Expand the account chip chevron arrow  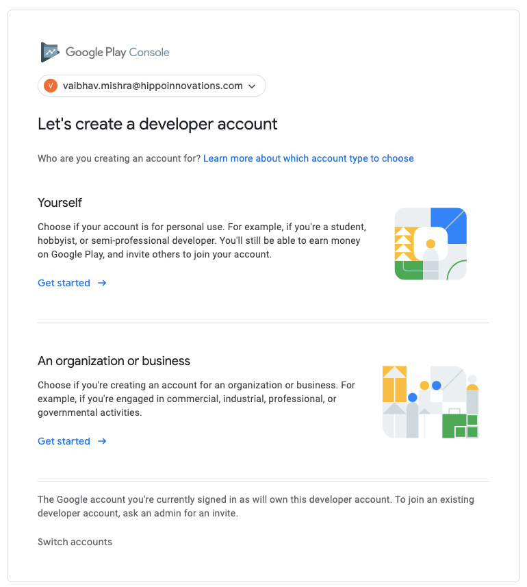pyautogui.click(x=252, y=86)
